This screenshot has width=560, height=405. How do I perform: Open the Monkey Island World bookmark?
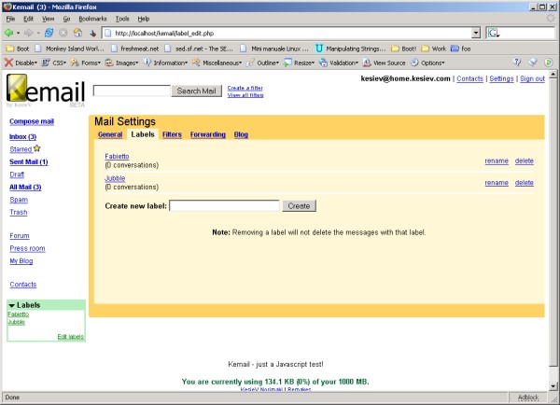coord(70,49)
